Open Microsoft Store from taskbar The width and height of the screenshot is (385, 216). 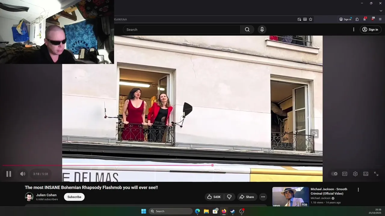(215, 211)
